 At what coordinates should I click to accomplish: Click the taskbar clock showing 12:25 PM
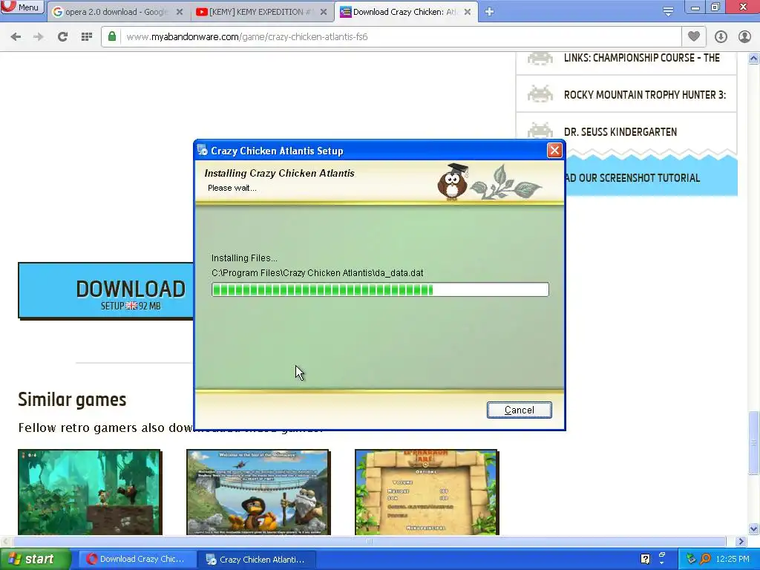[x=733, y=559]
